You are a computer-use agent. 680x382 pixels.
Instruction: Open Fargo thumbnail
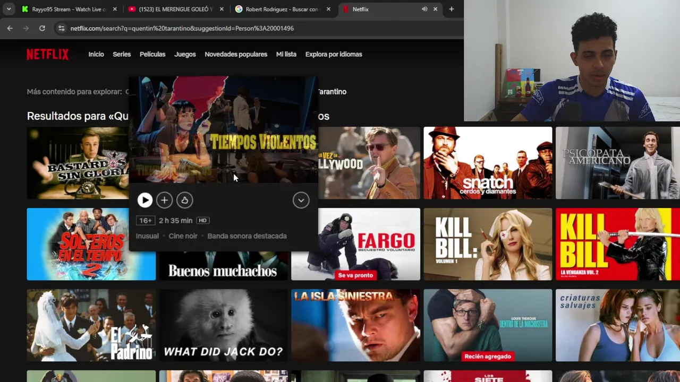pos(369,244)
